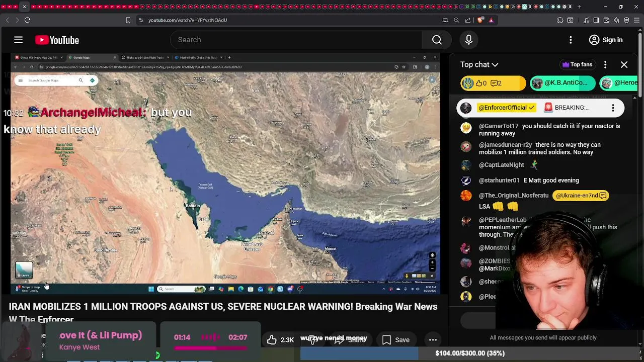The image size is (644, 362).
Task: Click the YouTube search magnifier button
Action: [437, 40]
